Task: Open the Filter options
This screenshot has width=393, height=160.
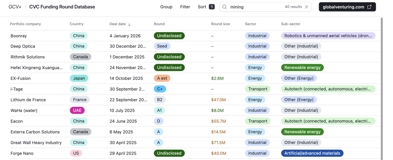Action: [x=185, y=7]
